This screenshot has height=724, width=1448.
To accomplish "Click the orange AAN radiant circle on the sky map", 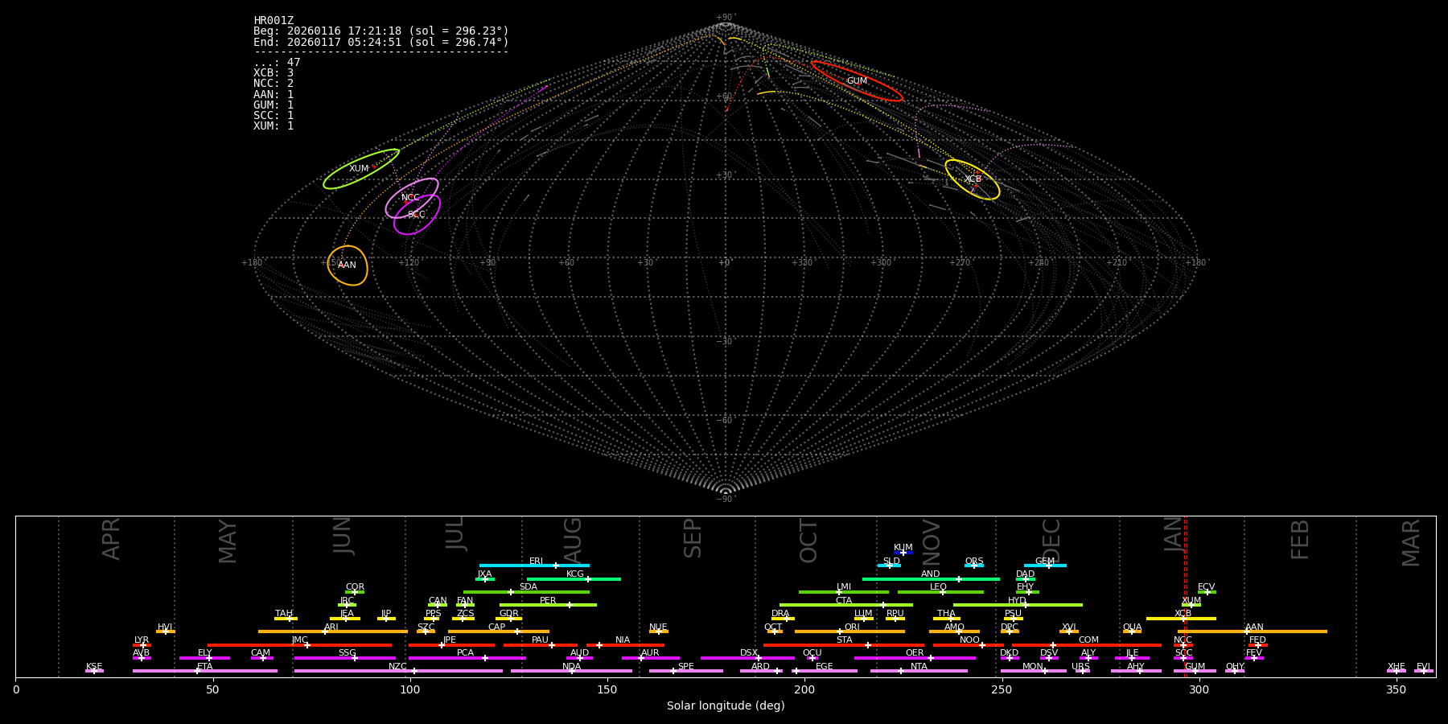I will point(348,265).
